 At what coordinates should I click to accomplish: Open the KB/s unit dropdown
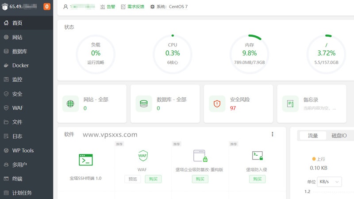pyautogui.click(x=329, y=182)
